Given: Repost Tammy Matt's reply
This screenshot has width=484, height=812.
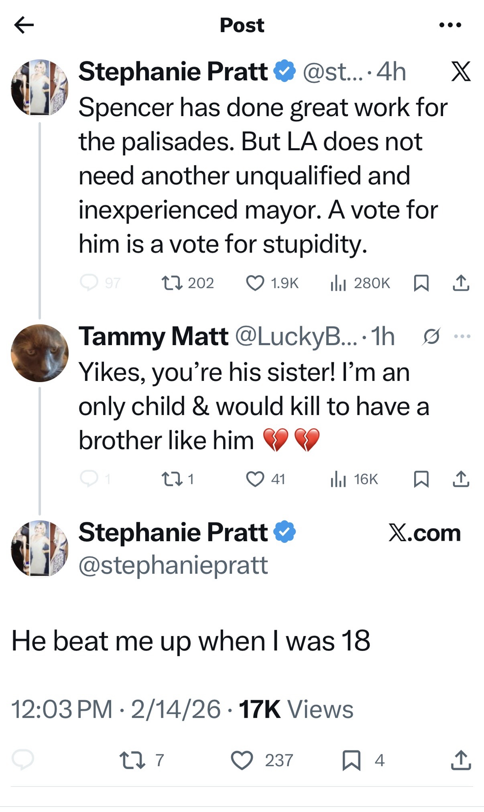Looking at the screenshot, I should point(172,479).
